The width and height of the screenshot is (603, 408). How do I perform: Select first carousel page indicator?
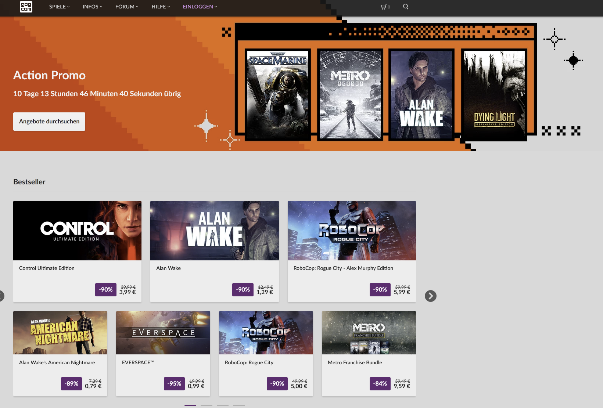click(x=190, y=405)
